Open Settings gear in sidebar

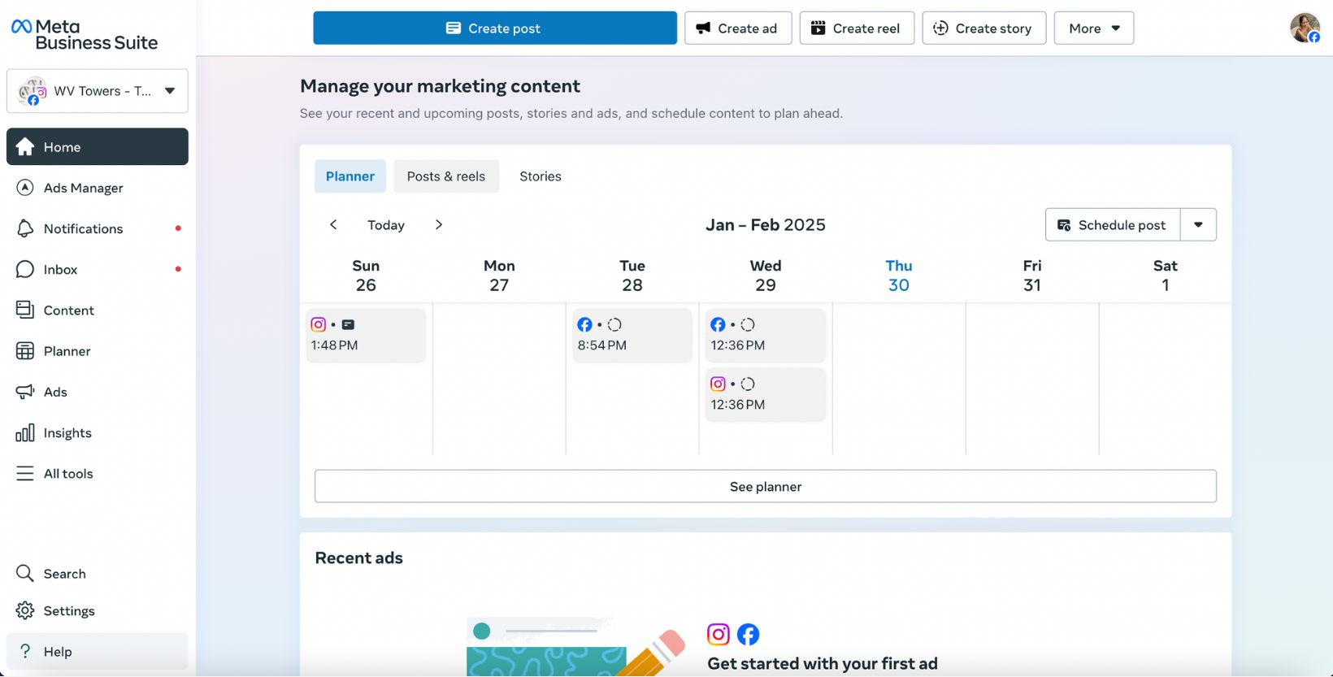point(25,610)
